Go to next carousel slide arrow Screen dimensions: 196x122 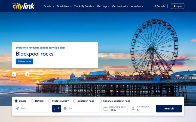click(27, 74)
